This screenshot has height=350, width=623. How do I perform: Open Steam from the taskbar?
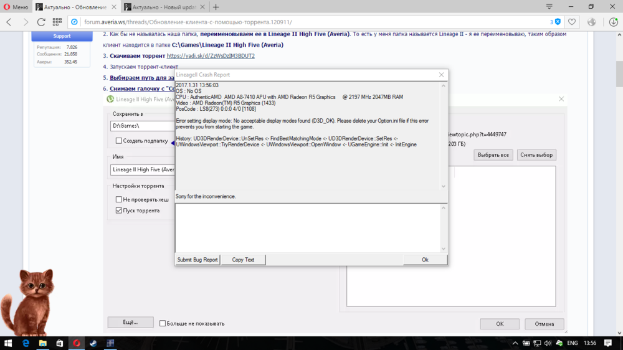pos(93,343)
